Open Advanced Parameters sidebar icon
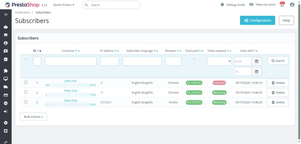301x144 pixels. coord(6,131)
